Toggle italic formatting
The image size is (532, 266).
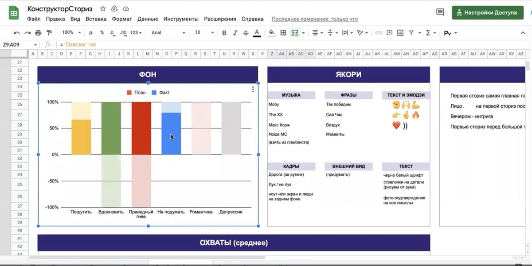[x=235, y=33]
